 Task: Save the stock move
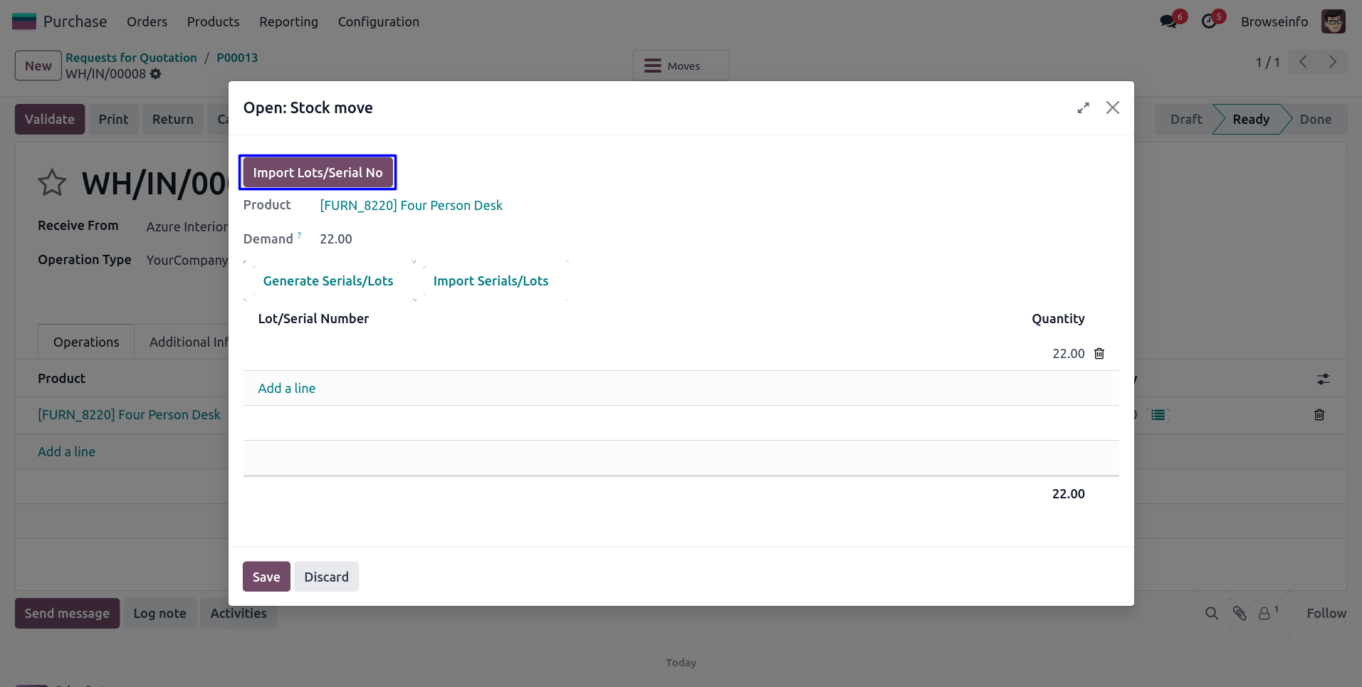point(266,577)
